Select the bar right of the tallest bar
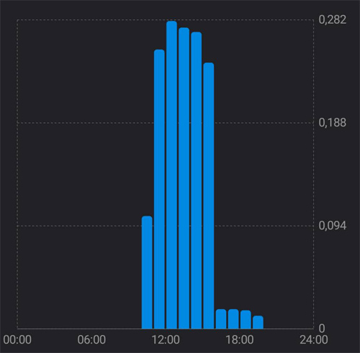 pos(184,178)
